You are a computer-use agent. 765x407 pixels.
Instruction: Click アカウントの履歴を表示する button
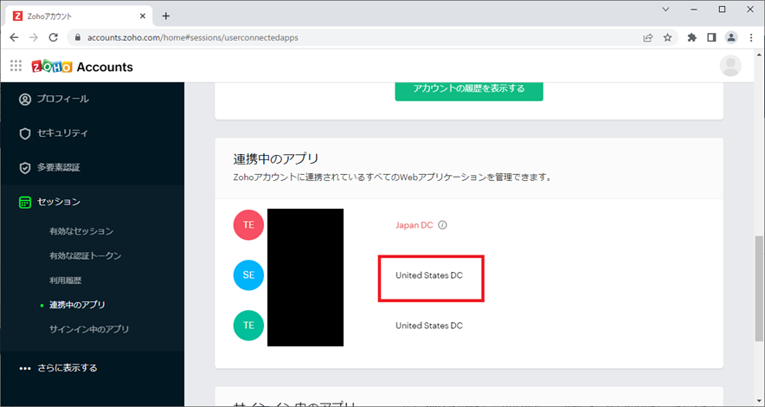pos(469,88)
